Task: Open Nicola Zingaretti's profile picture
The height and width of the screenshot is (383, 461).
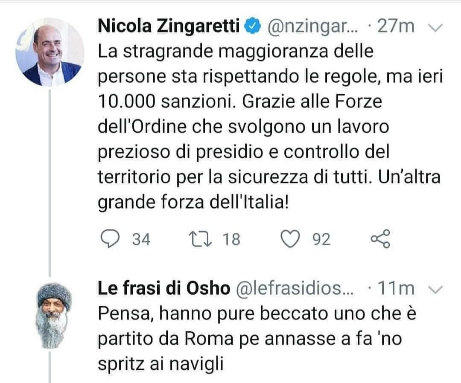Action: click(x=50, y=52)
